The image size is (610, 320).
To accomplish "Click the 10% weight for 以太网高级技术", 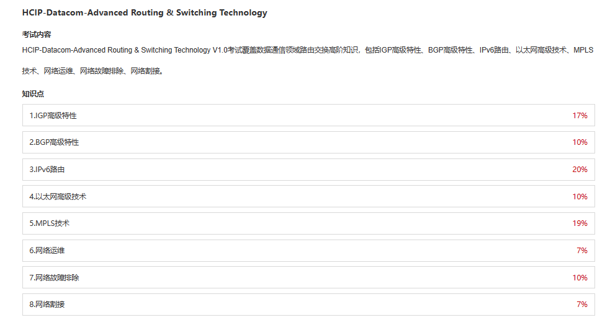I will [x=580, y=197].
